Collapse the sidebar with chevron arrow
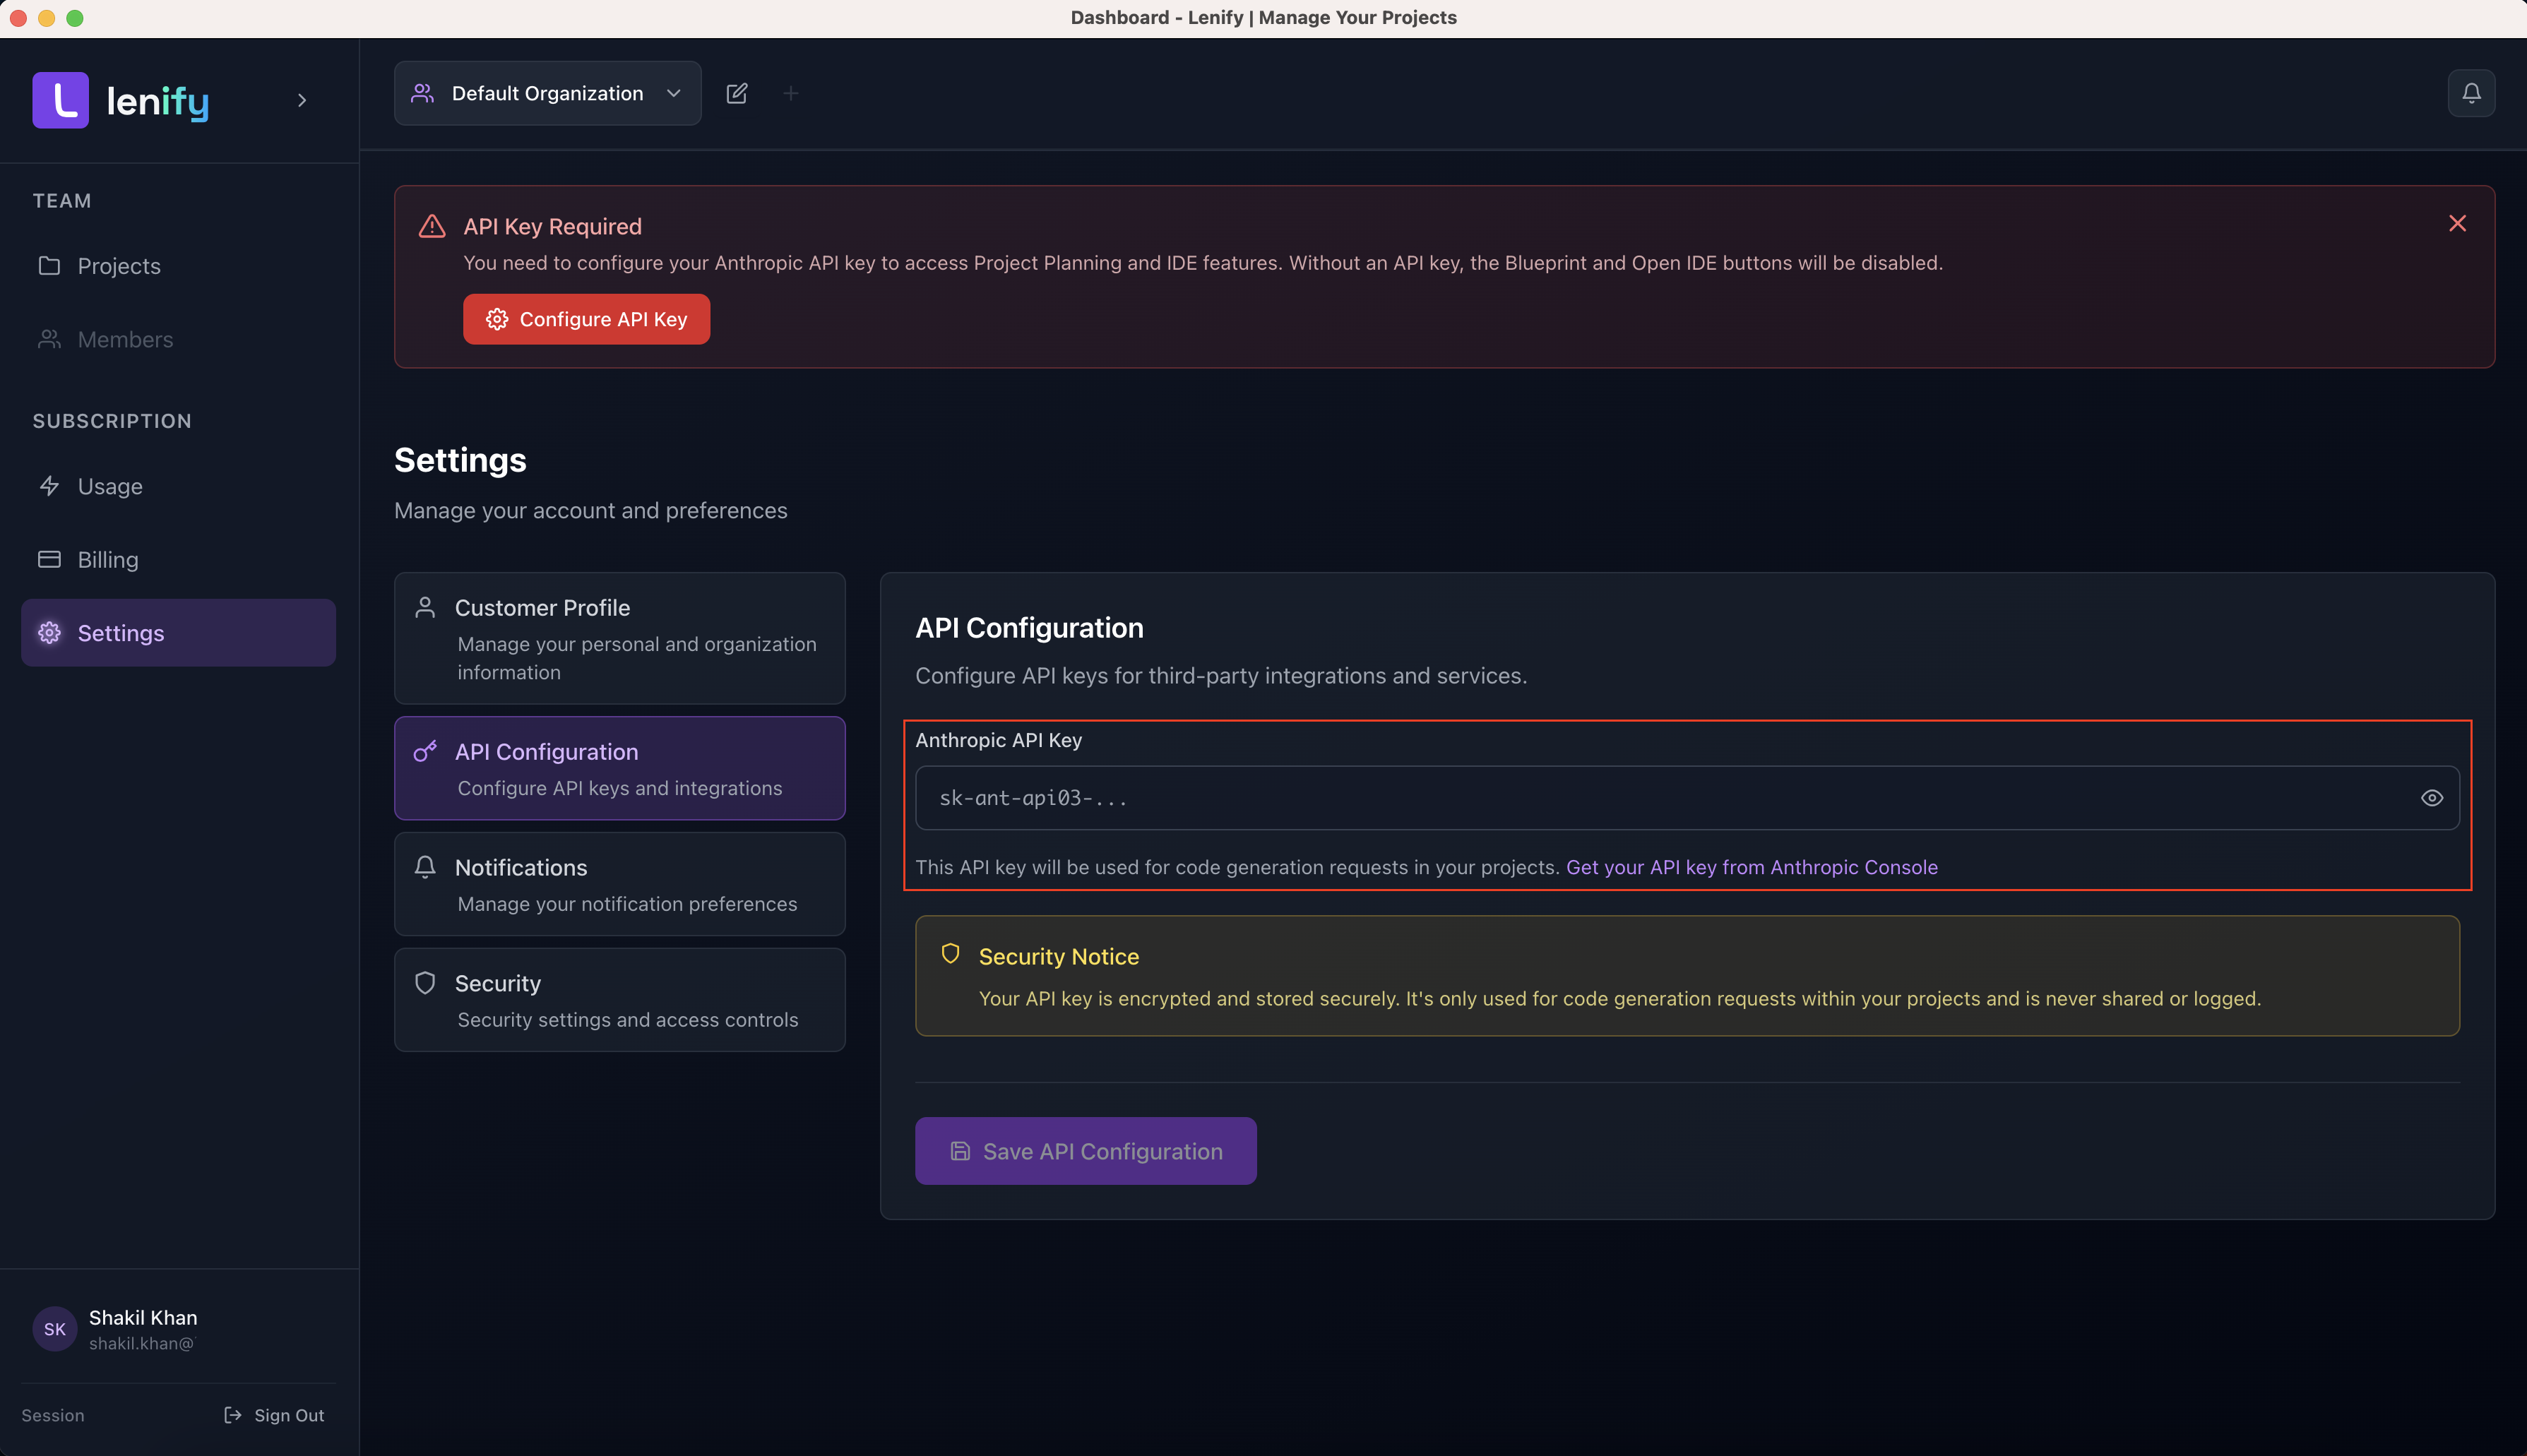The height and width of the screenshot is (1456, 2527). pyautogui.click(x=302, y=100)
